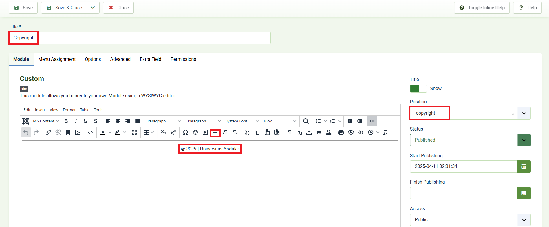549x227 pixels.
Task: Click the Bold formatting icon
Action: tap(66, 121)
